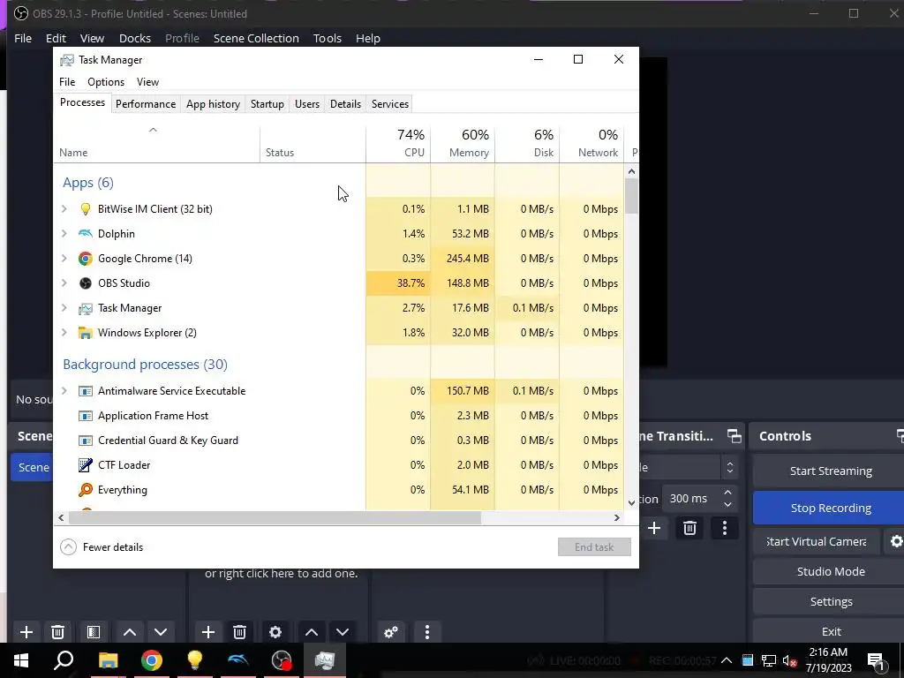904x678 pixels.
Task: Enable Studio Mode in OBS
Action: click(x=830, y=571)
